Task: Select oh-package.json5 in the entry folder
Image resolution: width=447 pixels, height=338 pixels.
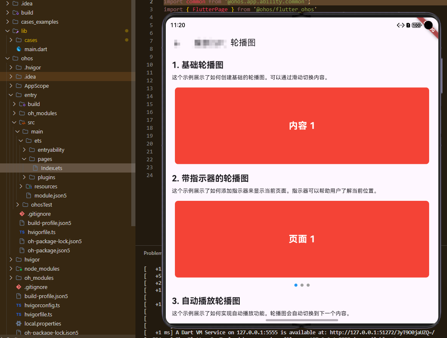Action: click(48, 250)
